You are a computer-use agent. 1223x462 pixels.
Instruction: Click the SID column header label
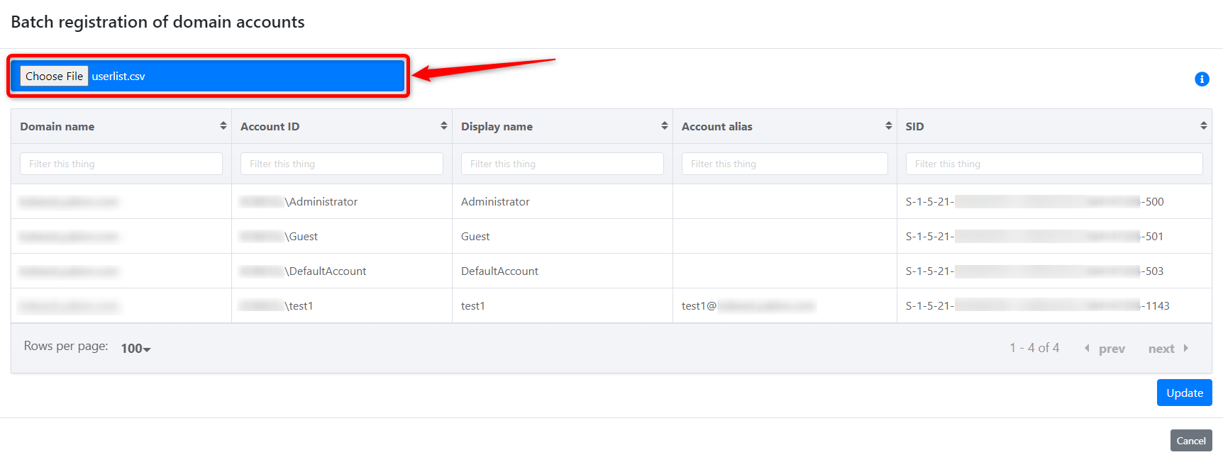[914, 126]
